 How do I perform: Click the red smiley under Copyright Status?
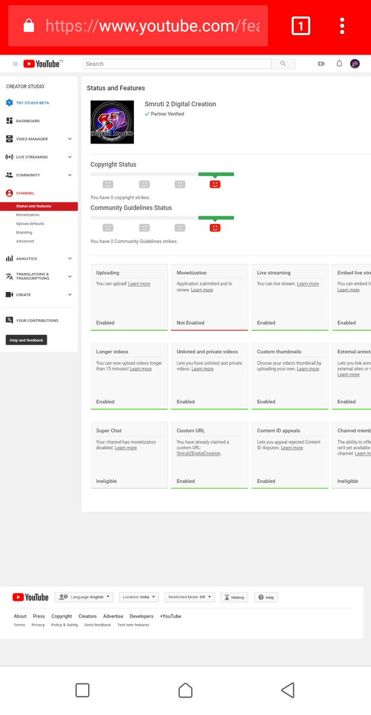pyautogui.click(x=215, y=184)
